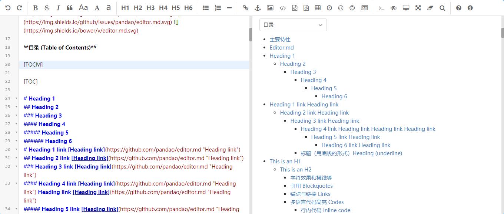Image resolution: width=504 pixels, height=214 pixels.
Task: Open the emoji picker smiley icon
Action: click(341, 8)
